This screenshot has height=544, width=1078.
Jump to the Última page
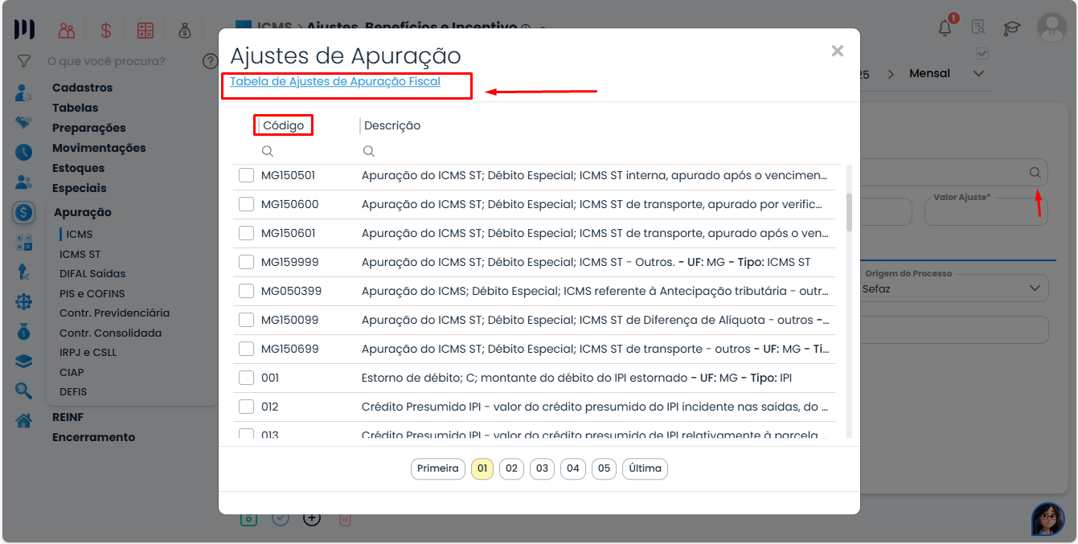coord(645,468)
